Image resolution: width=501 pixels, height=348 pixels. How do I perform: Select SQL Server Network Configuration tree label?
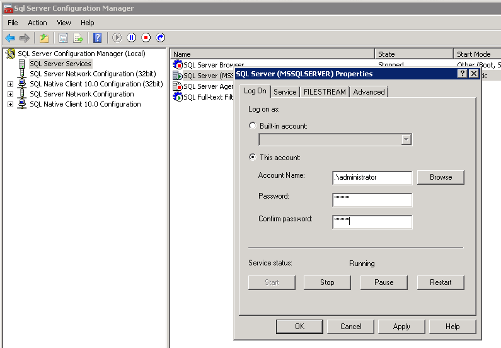coord(82,95)
